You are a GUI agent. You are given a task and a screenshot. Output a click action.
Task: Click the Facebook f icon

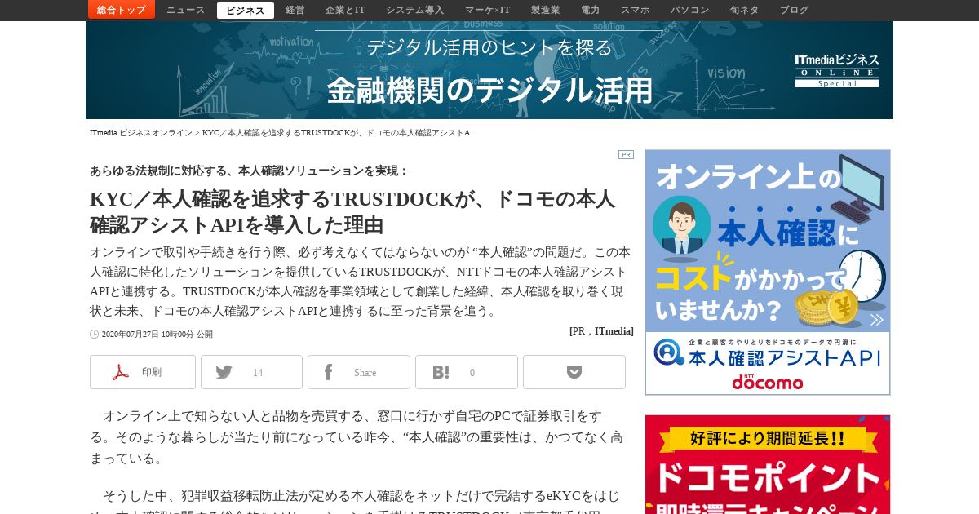[x=328, y=372]
